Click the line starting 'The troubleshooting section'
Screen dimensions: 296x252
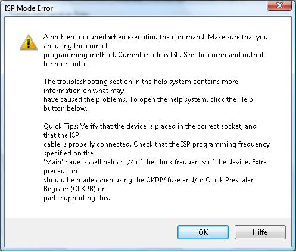(x=141, y=82)
